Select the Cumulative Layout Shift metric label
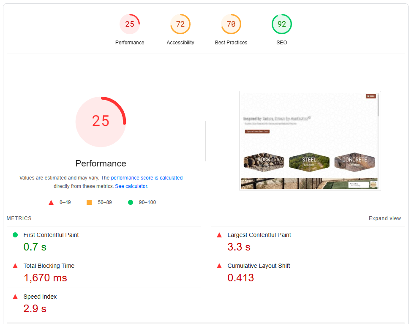 [259, 266]
